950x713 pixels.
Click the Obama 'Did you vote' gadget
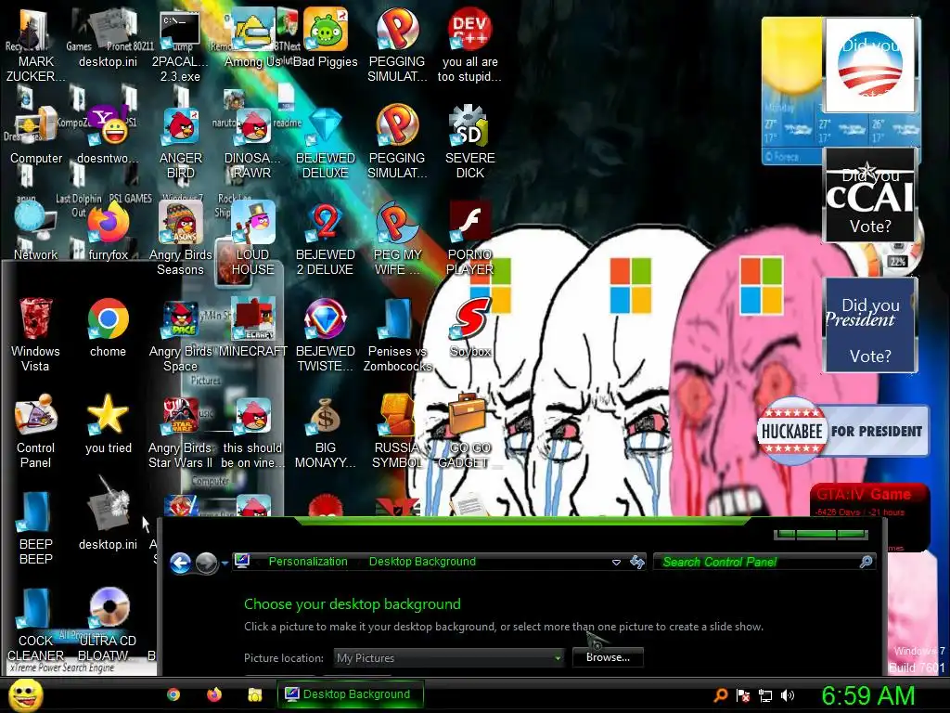point(870,64)
